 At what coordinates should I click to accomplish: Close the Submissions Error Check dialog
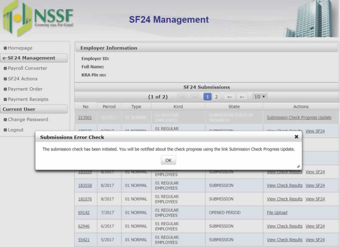pos(295,136)
